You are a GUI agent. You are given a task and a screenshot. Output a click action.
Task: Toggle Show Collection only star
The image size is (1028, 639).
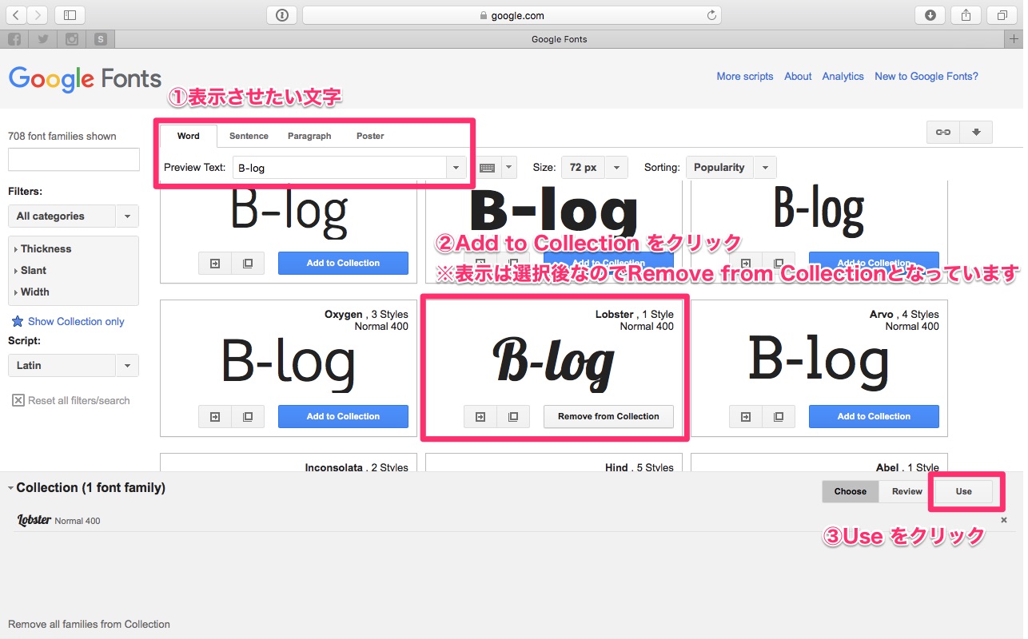click(18, 321)
